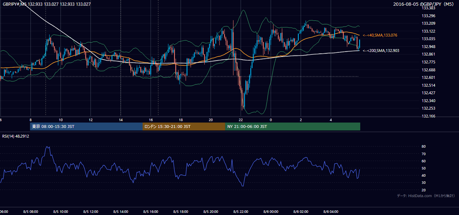Select the 8/5 08:00 date axis label
Image resolution: width=459 pixels, height=215 pixels.
click(x=31, y=211)
